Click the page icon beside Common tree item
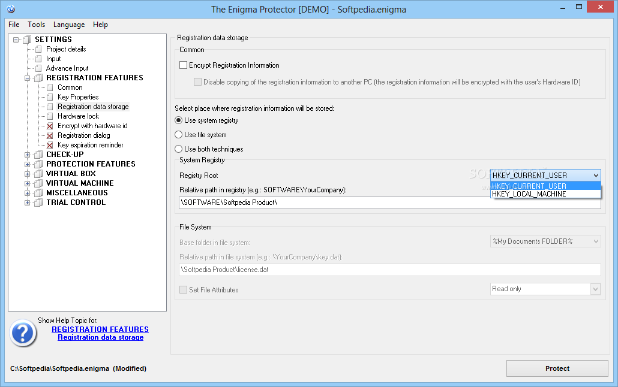The image size is (618, 387). pos(50,87)
